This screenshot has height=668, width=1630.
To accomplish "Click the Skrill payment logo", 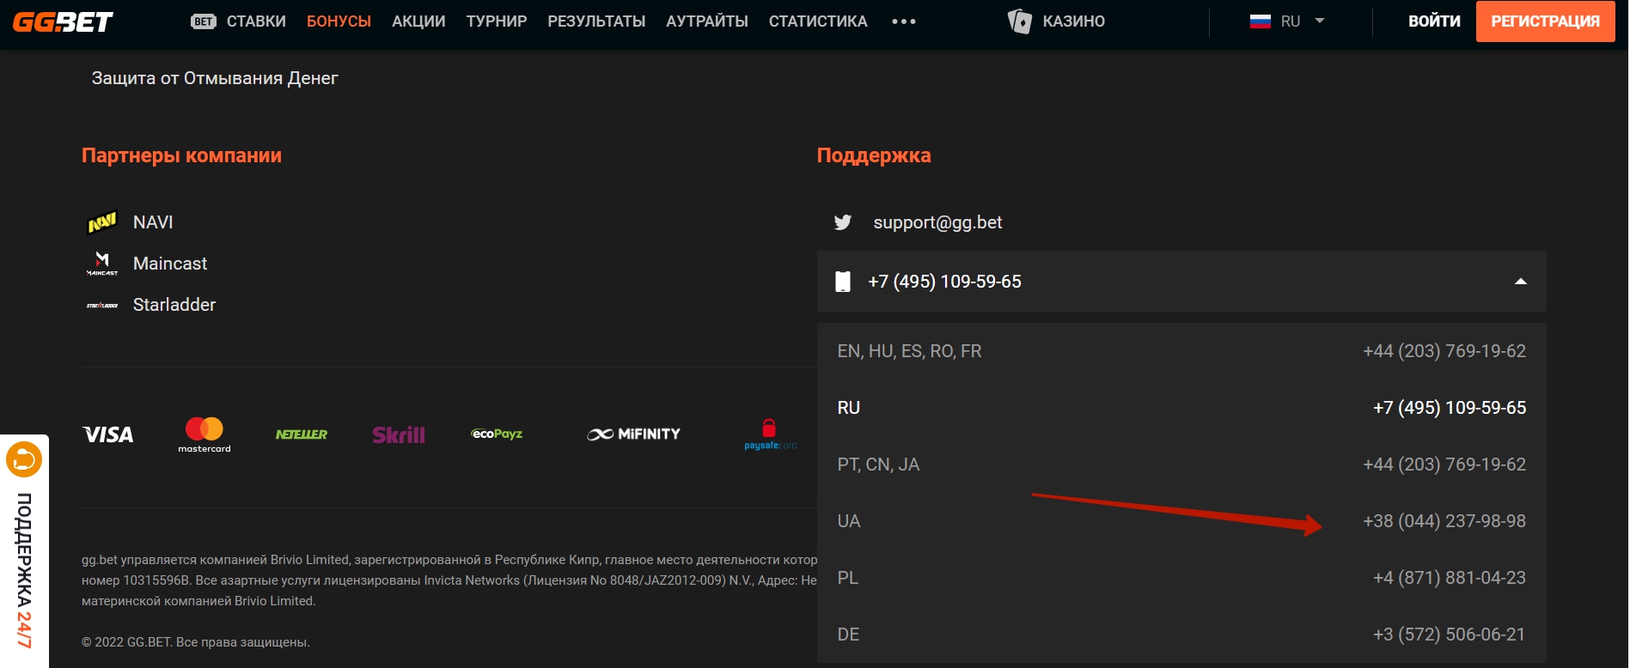I will pyautogui.click(x=398, y=434).
